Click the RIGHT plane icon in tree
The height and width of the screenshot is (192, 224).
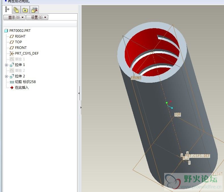coord(12,36)
